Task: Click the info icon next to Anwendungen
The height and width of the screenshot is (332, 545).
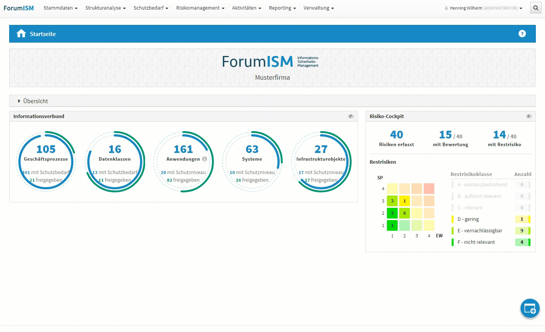Action: coord(204,159)
